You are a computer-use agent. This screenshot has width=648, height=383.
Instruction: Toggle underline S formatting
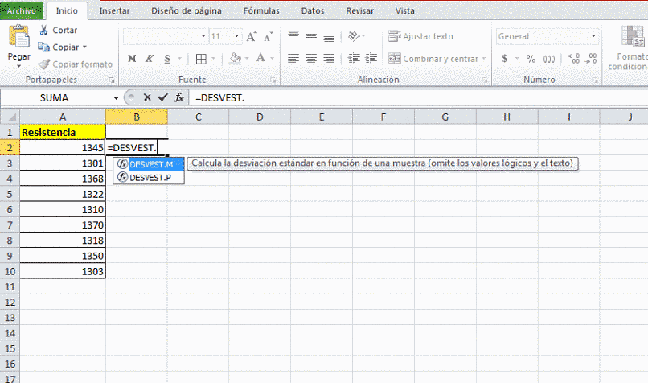click(x=167, y=59)
